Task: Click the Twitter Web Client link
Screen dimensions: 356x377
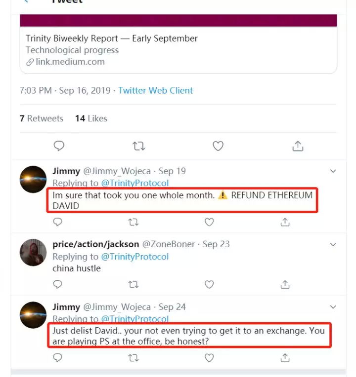Action: pyautogui.click(x=155, y=91)
